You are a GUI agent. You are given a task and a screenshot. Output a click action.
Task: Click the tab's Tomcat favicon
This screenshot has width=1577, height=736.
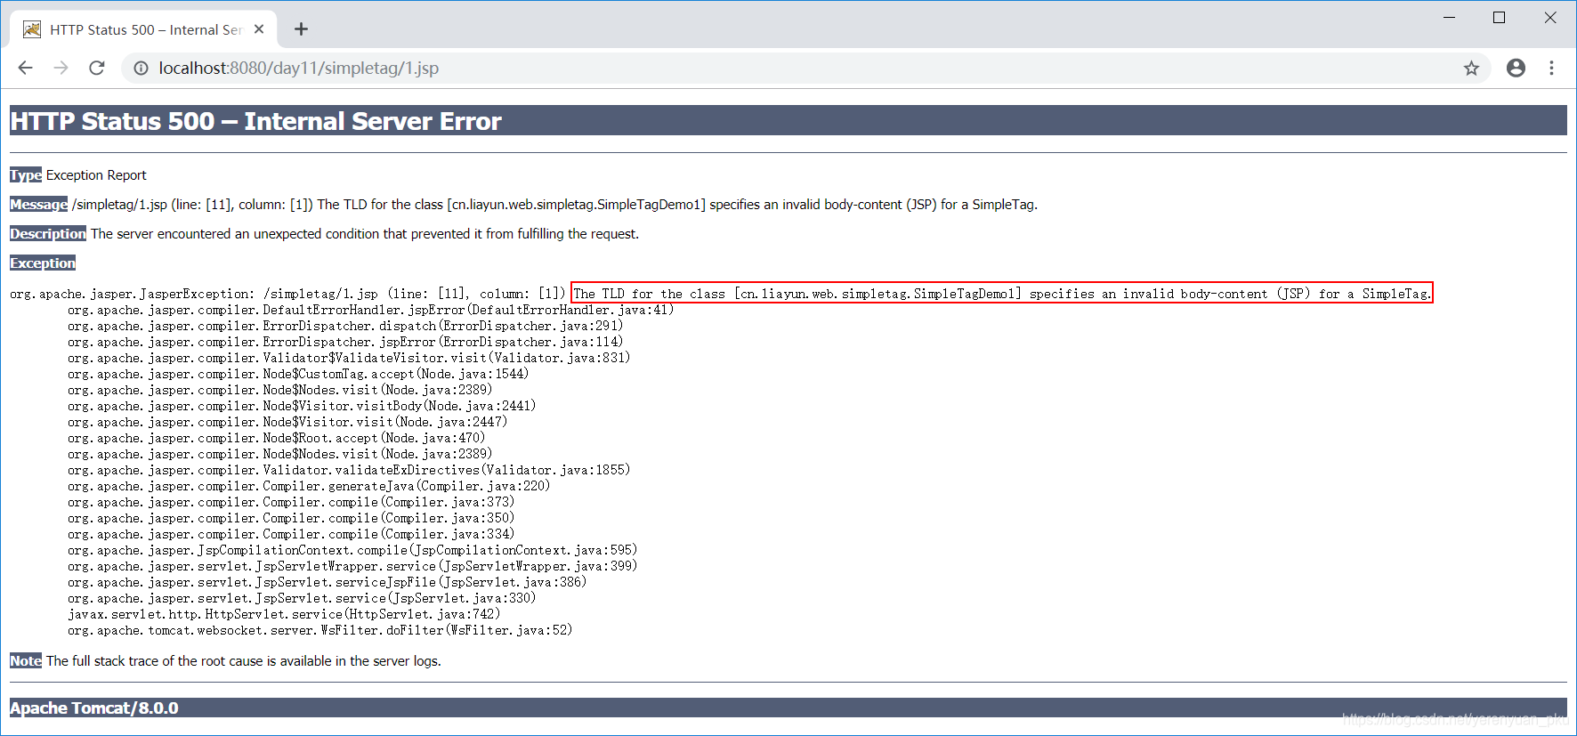[32, 29]
